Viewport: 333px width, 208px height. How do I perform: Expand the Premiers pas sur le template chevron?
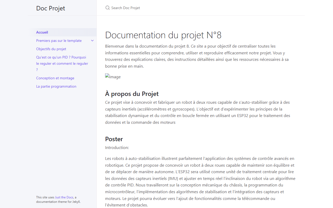[x=92, y=41]
